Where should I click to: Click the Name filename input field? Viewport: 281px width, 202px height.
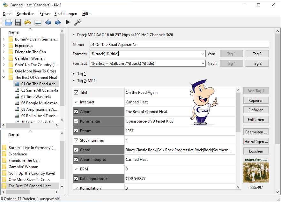[x=179, y=45]
